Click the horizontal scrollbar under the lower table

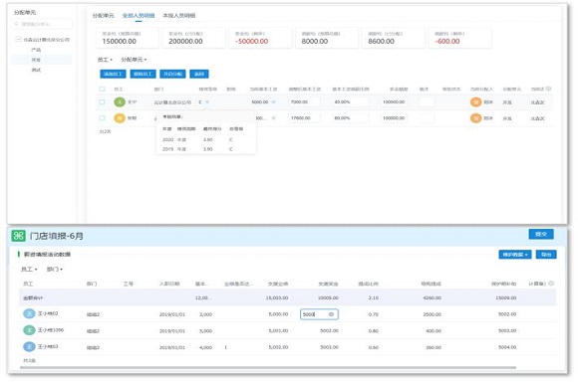(x=268, y=367)
